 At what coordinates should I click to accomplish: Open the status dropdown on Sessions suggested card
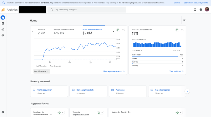61,113
